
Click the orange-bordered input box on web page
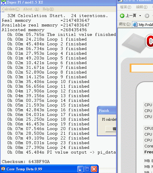141,68
